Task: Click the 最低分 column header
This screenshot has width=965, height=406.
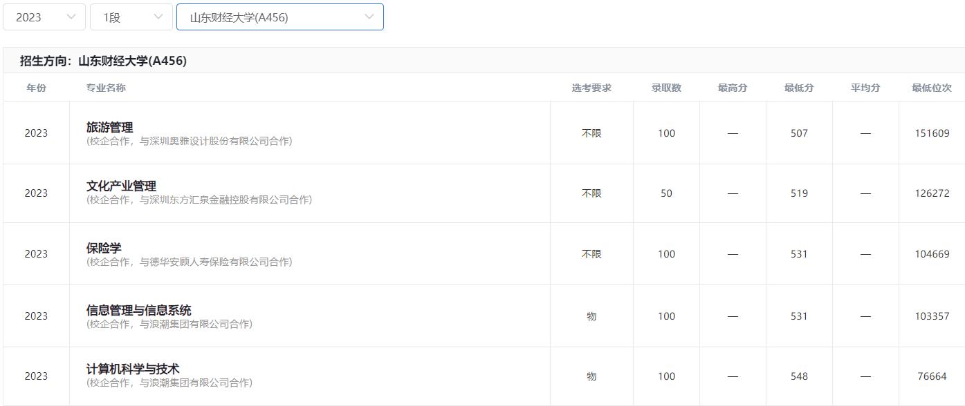Action: pyautogui.click(x=799, y=88)
